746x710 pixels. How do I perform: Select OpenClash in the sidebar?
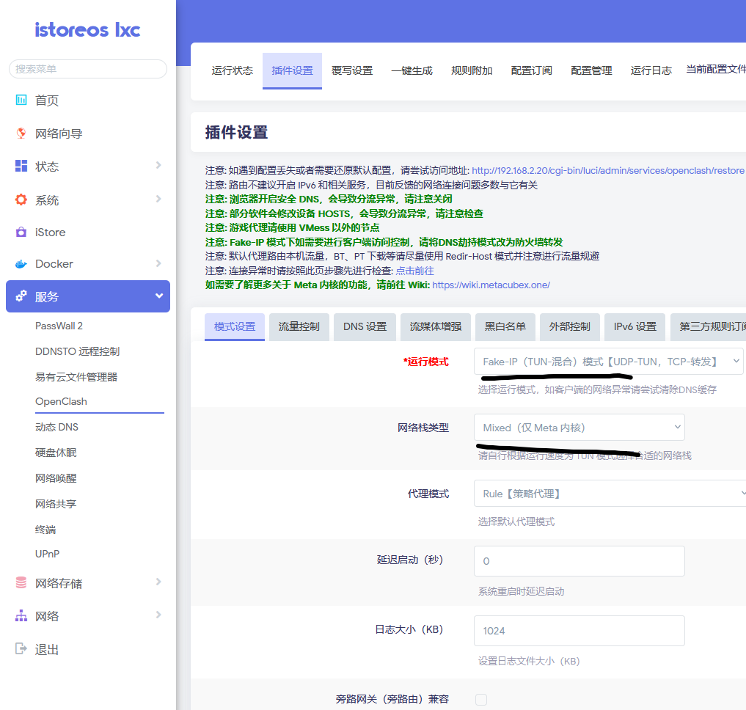coord(62,402)
